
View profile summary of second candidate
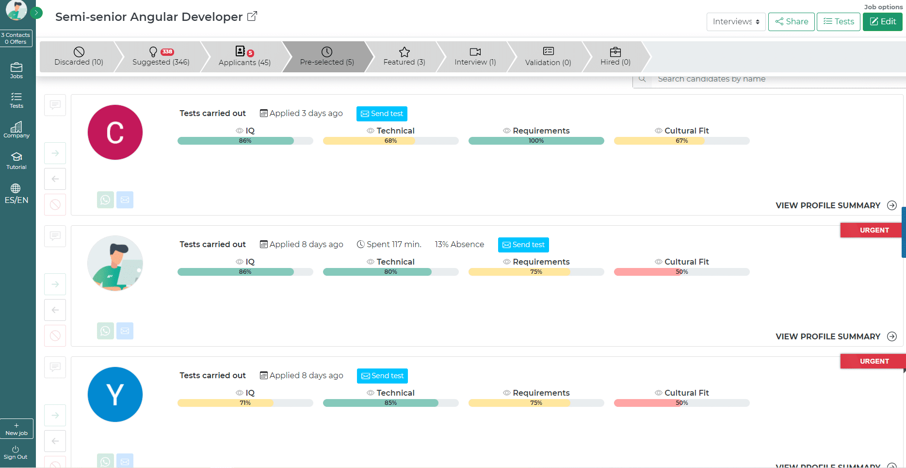pyautogui.click(x=836, y=336)
